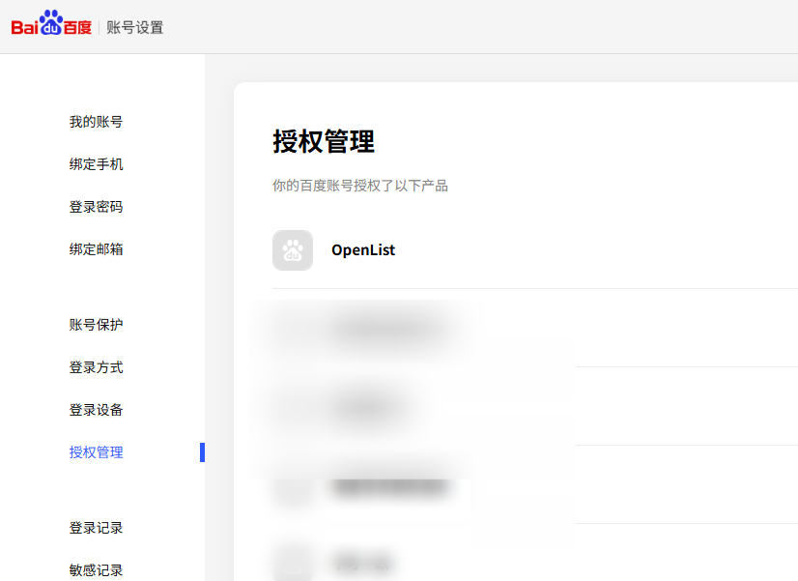Click the blurred app entry directly below OpenList
This screenshot has width=798, height=581.
(386, 329)
